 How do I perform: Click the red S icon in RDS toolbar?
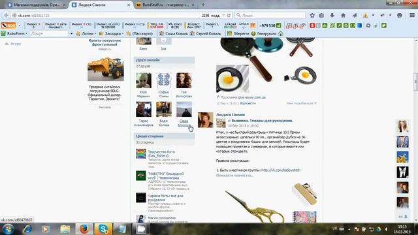pyautogui.click(x=312, y=25)
